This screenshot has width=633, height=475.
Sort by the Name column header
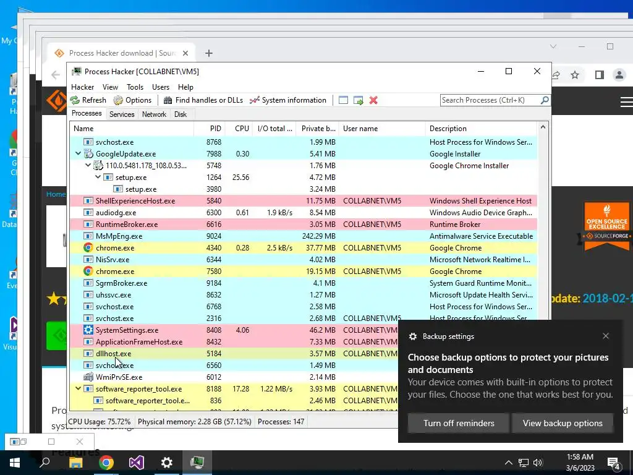click(x=132, y=129)
